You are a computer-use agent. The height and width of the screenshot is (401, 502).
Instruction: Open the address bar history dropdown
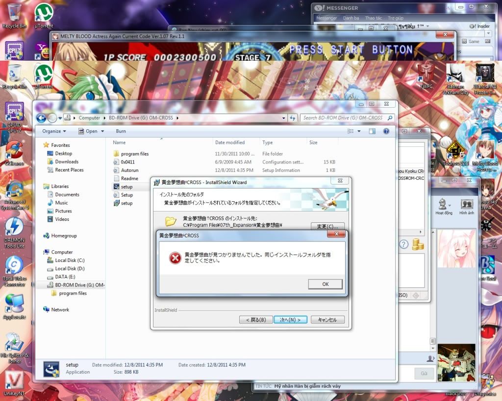[x=284, y=118]
